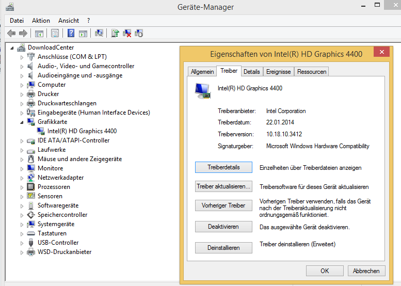Click the large monitor icon in properties dialog
401x286 pixels.
click(x=203, y=91)
